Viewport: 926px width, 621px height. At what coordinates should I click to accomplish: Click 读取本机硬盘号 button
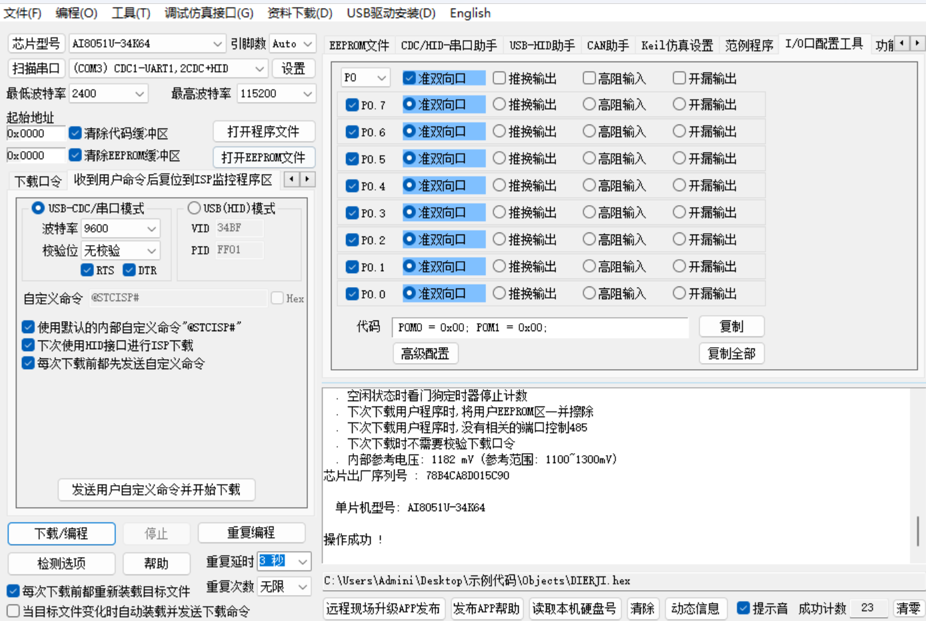coord(574,608)
